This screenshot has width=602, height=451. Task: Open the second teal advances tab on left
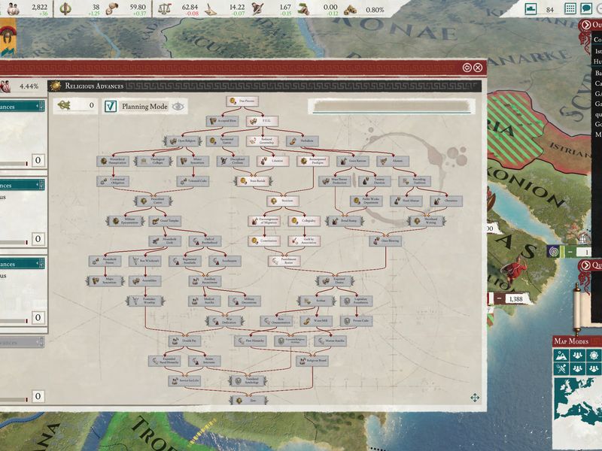click(x=22, y=185)
